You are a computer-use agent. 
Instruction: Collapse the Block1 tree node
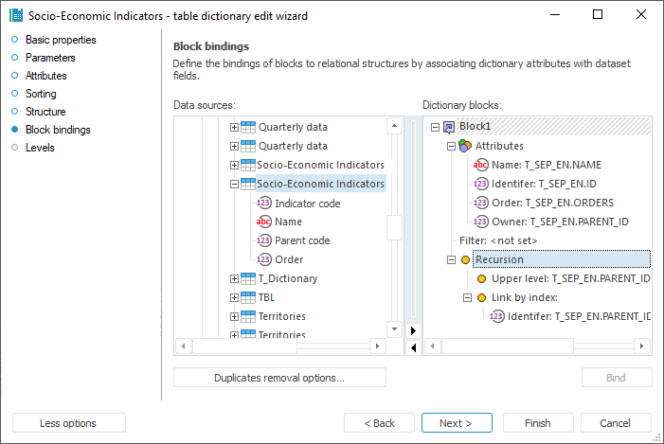(x=434, y=127)
